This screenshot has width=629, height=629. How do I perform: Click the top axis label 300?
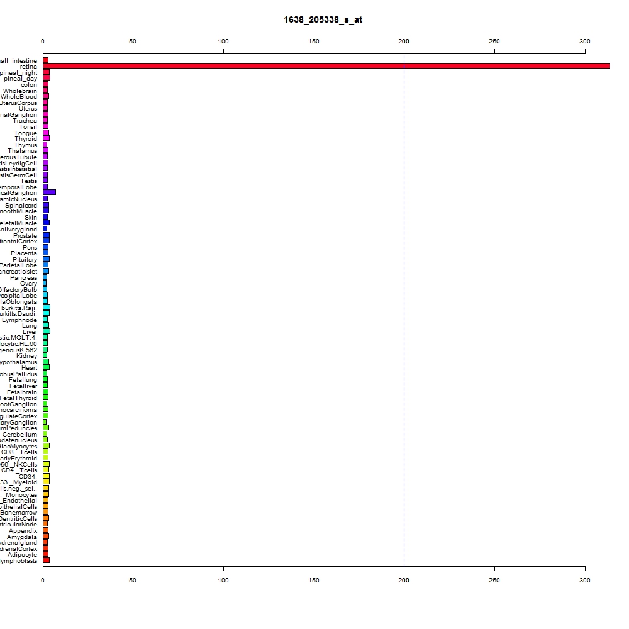pyautogui.click(x=585, y=42)
